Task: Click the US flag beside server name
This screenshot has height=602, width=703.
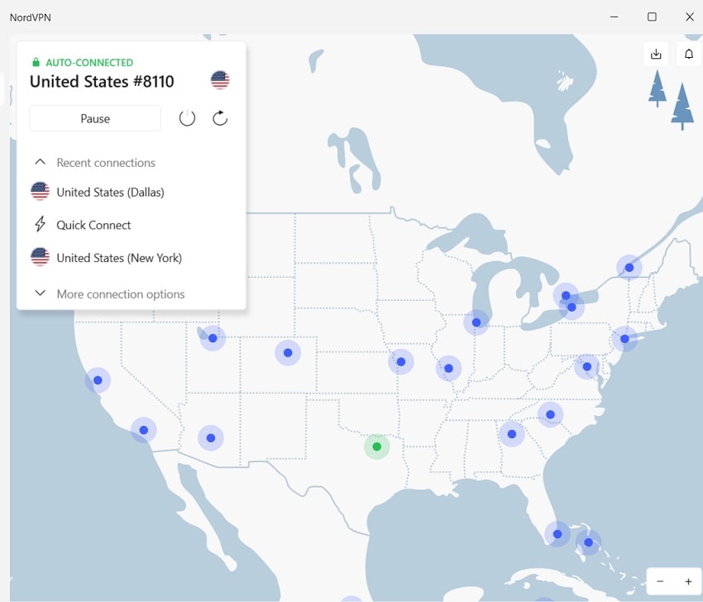Action: tap(220, 80)
